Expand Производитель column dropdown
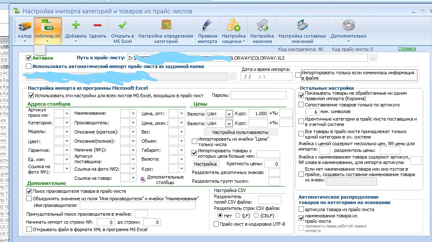The height and width of the screenshot is (242, 432). [x=133, y=123]
